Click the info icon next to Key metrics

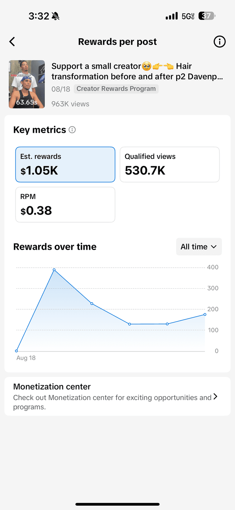(72, 130)
